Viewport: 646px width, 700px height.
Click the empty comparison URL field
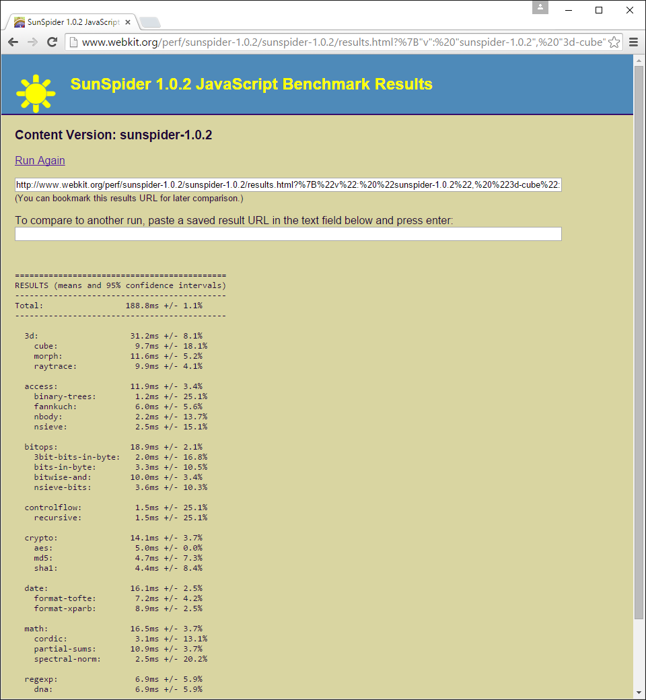pos(288,234)
